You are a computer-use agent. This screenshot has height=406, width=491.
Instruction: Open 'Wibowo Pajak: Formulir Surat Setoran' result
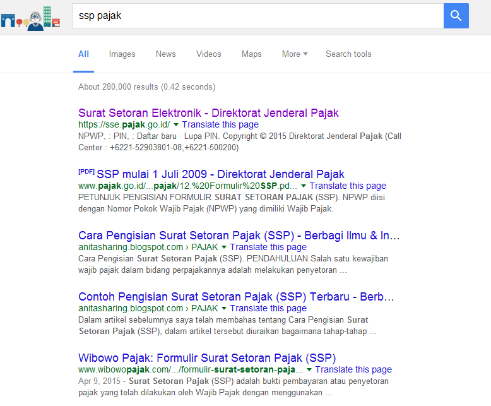coord(207,358)
